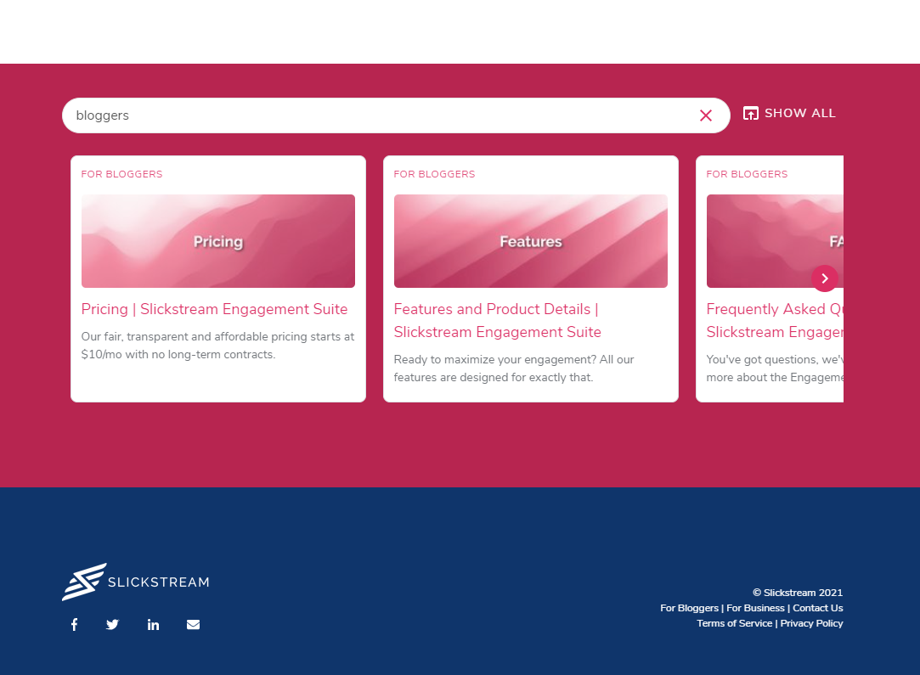Open the FAQ card thumbnail image

(x=775, y=241)
